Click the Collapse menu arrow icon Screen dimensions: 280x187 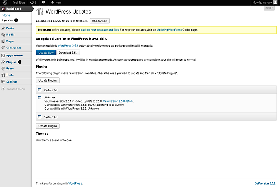click(3, 89)
